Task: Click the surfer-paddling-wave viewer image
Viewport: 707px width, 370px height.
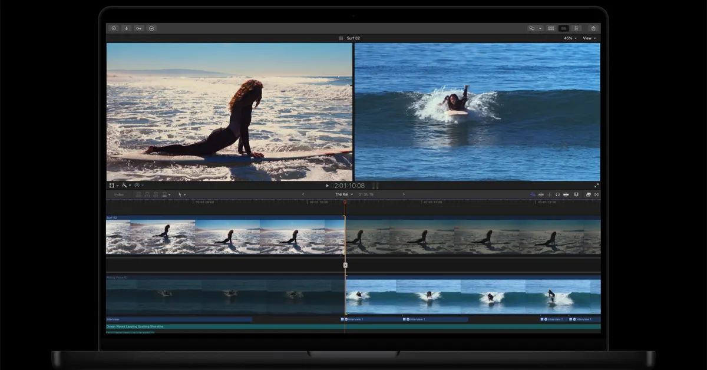Action: [477, 112]
